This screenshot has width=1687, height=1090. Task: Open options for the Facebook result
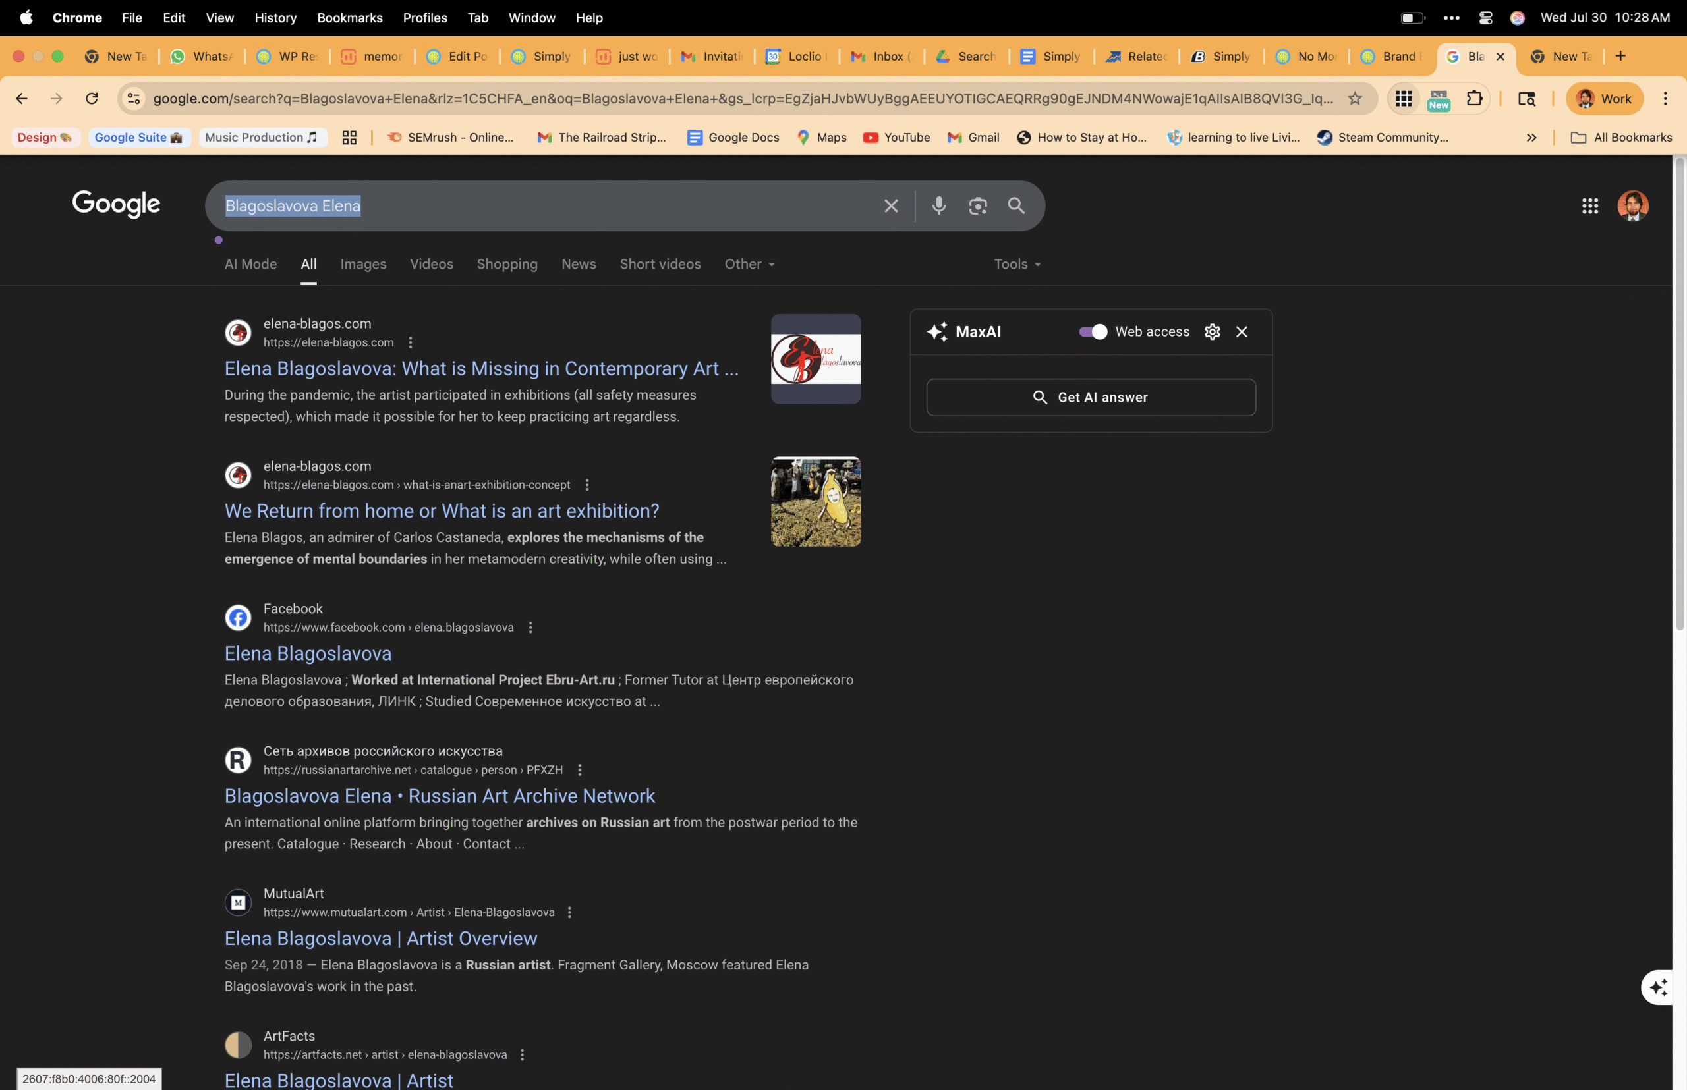pos(530,627)
